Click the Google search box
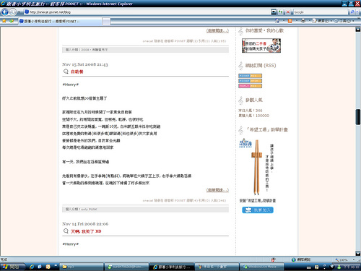This screenshot has height=271, width=361. pos(321,12)
